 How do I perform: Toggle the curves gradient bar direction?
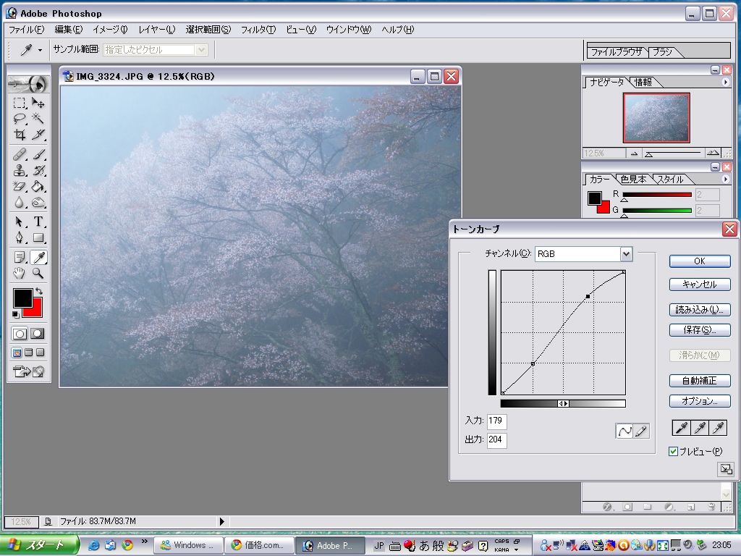tap(563, 403)
